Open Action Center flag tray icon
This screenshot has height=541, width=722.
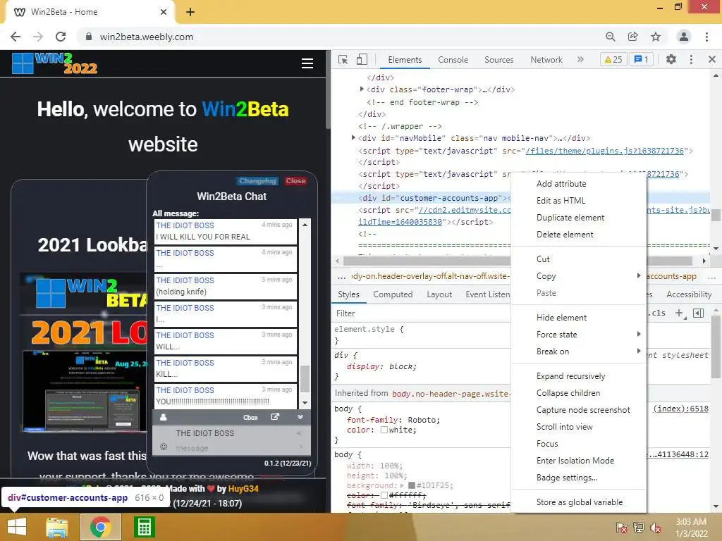click(x=622, y=528)
